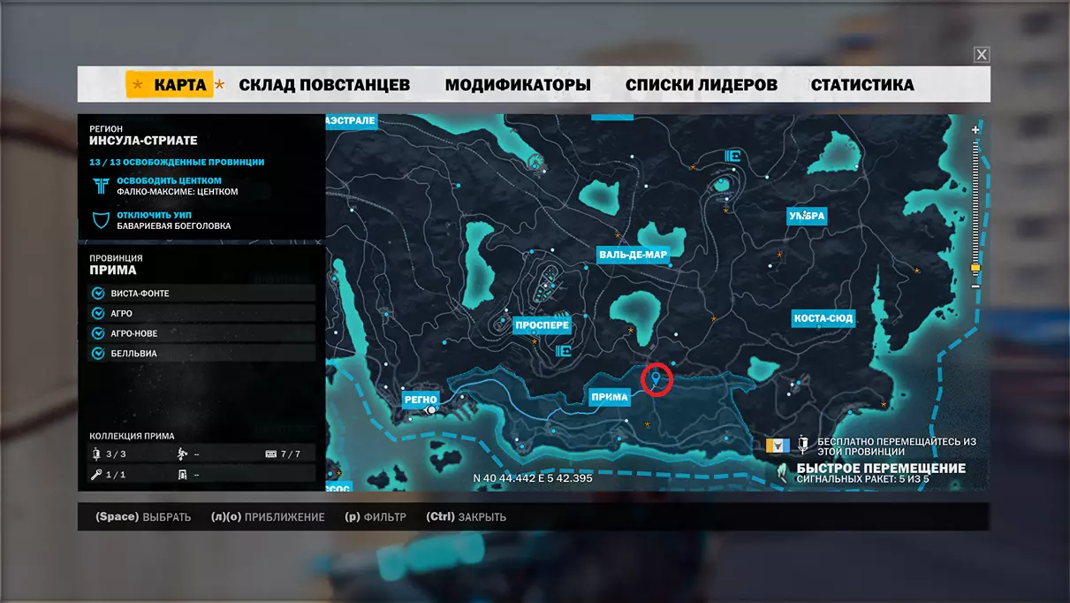Screen dimensions: 1070x603
Task: Switch to Списки лидеров tab
Action: pyautogui.click(x=702, y=85)
